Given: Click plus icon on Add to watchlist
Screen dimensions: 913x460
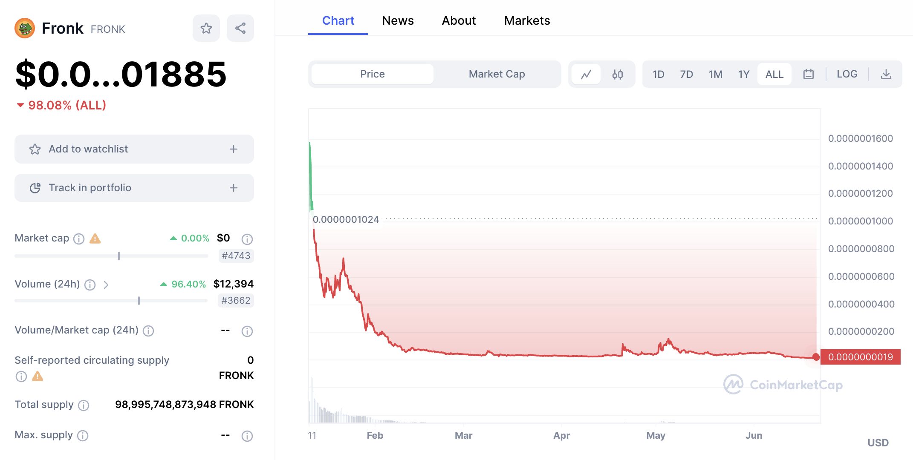Looking at the screenshot, I should [234, 149].
